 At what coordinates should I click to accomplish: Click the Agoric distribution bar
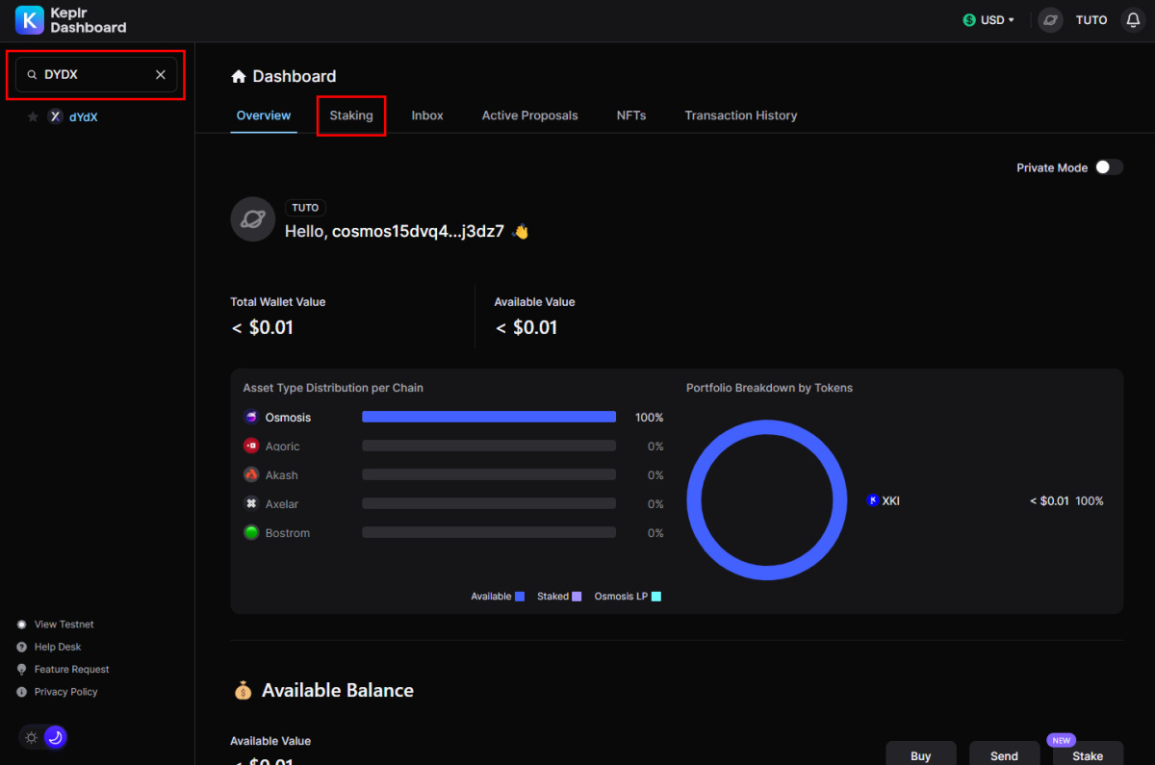coord(489,446)
